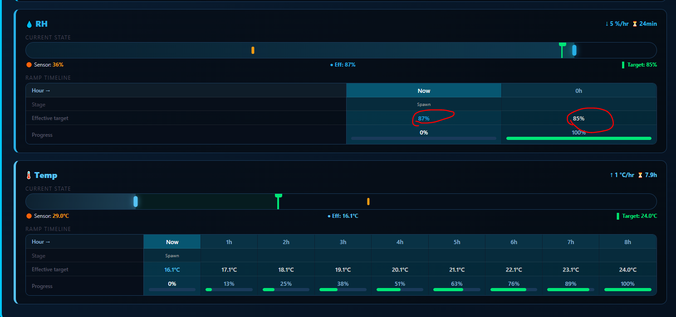676x317 pixels.
Task: Click the 16.1°C effective target cell
Action: pyautogui.click(x=172, y=269)
